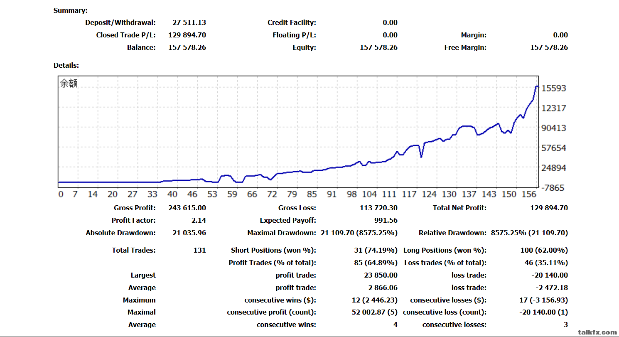The height and width of the screenshot is (337, 619).
Task: Click the Closed Trade P/L value 129 894.70
Action: (187, 35)
